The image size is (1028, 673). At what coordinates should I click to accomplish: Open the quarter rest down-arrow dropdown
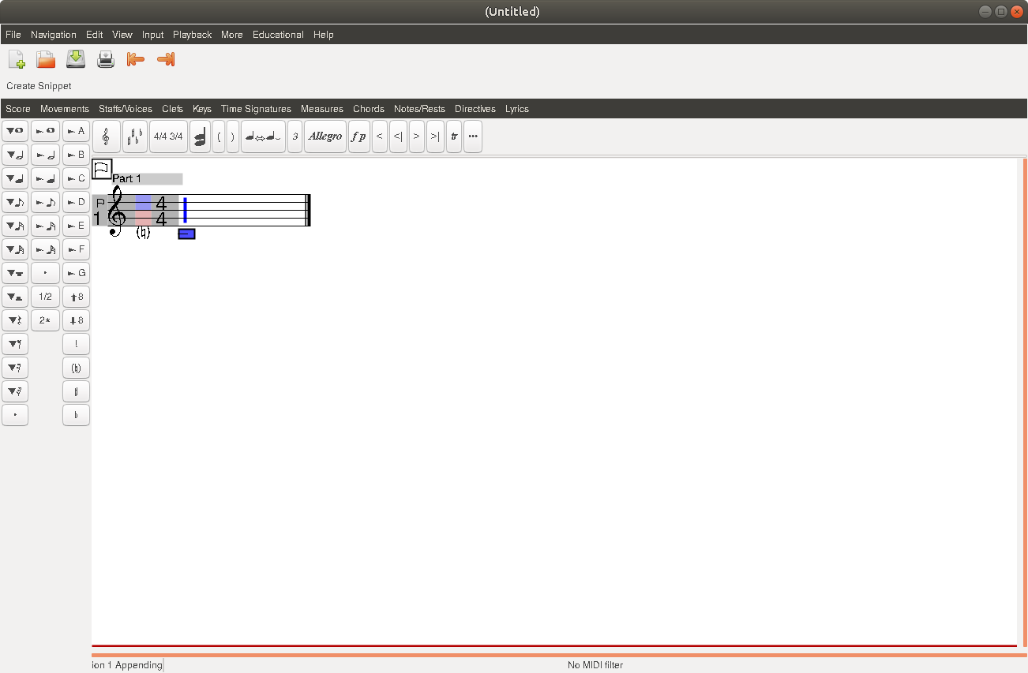(x=15, y=320)
